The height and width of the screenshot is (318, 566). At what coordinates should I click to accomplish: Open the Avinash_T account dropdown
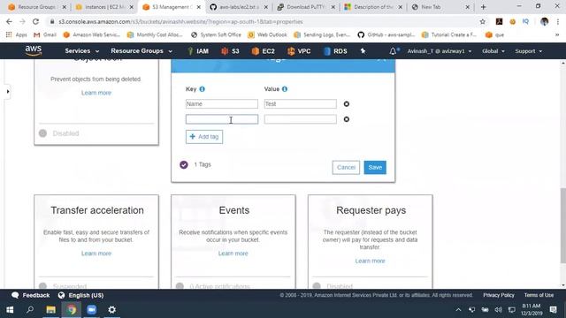(440, 51)
